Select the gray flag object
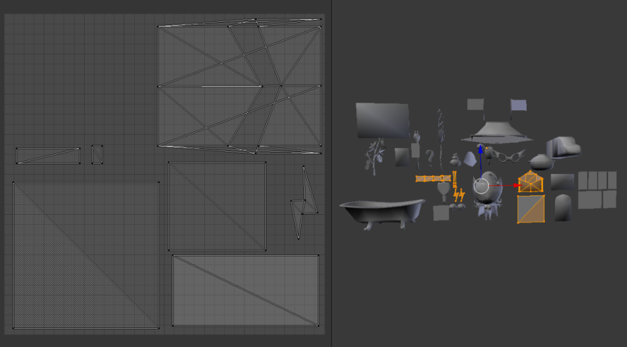 (475, 104)
